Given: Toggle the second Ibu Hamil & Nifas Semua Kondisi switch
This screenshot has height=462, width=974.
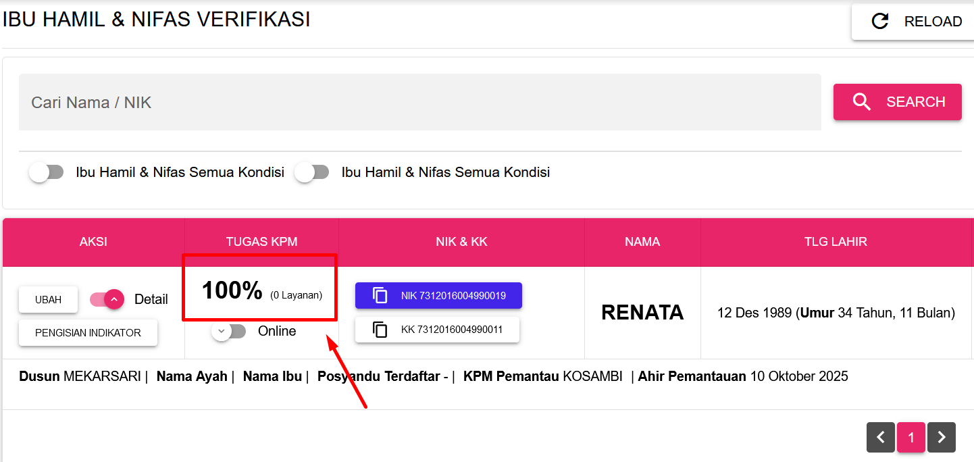Looking at the screenshot, I should pos(311,172).
